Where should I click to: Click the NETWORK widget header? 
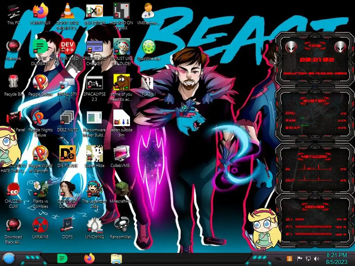314,156
